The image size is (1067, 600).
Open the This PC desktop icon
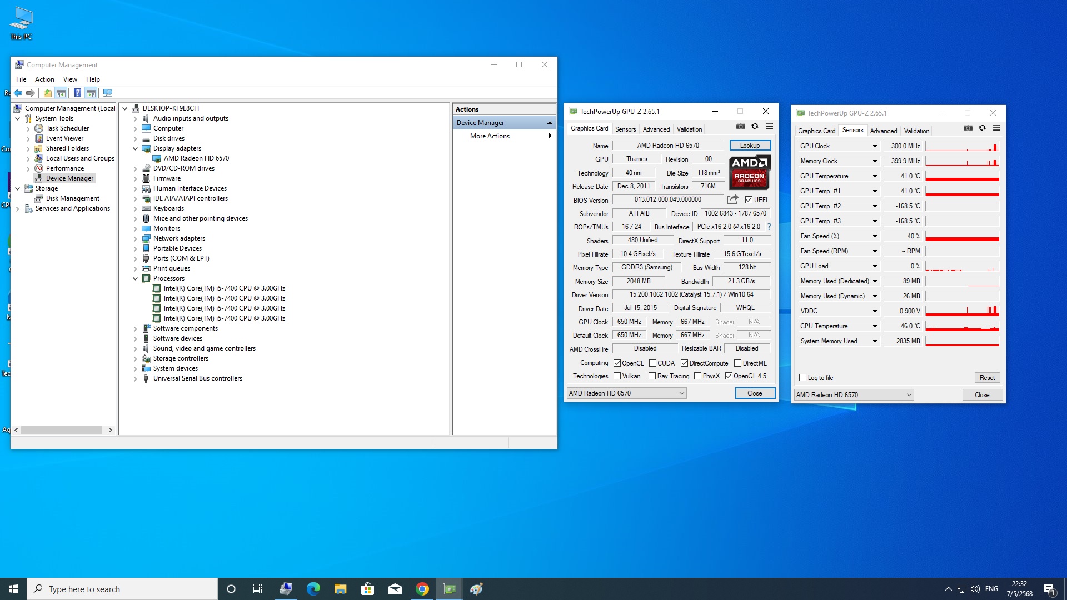(x=21, y=23)
